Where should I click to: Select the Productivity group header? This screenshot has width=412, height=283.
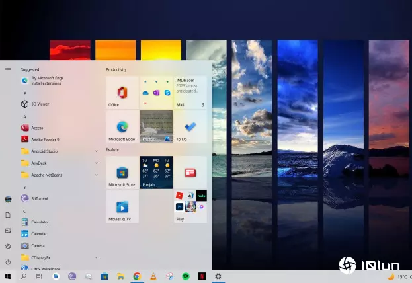[116, 69]
